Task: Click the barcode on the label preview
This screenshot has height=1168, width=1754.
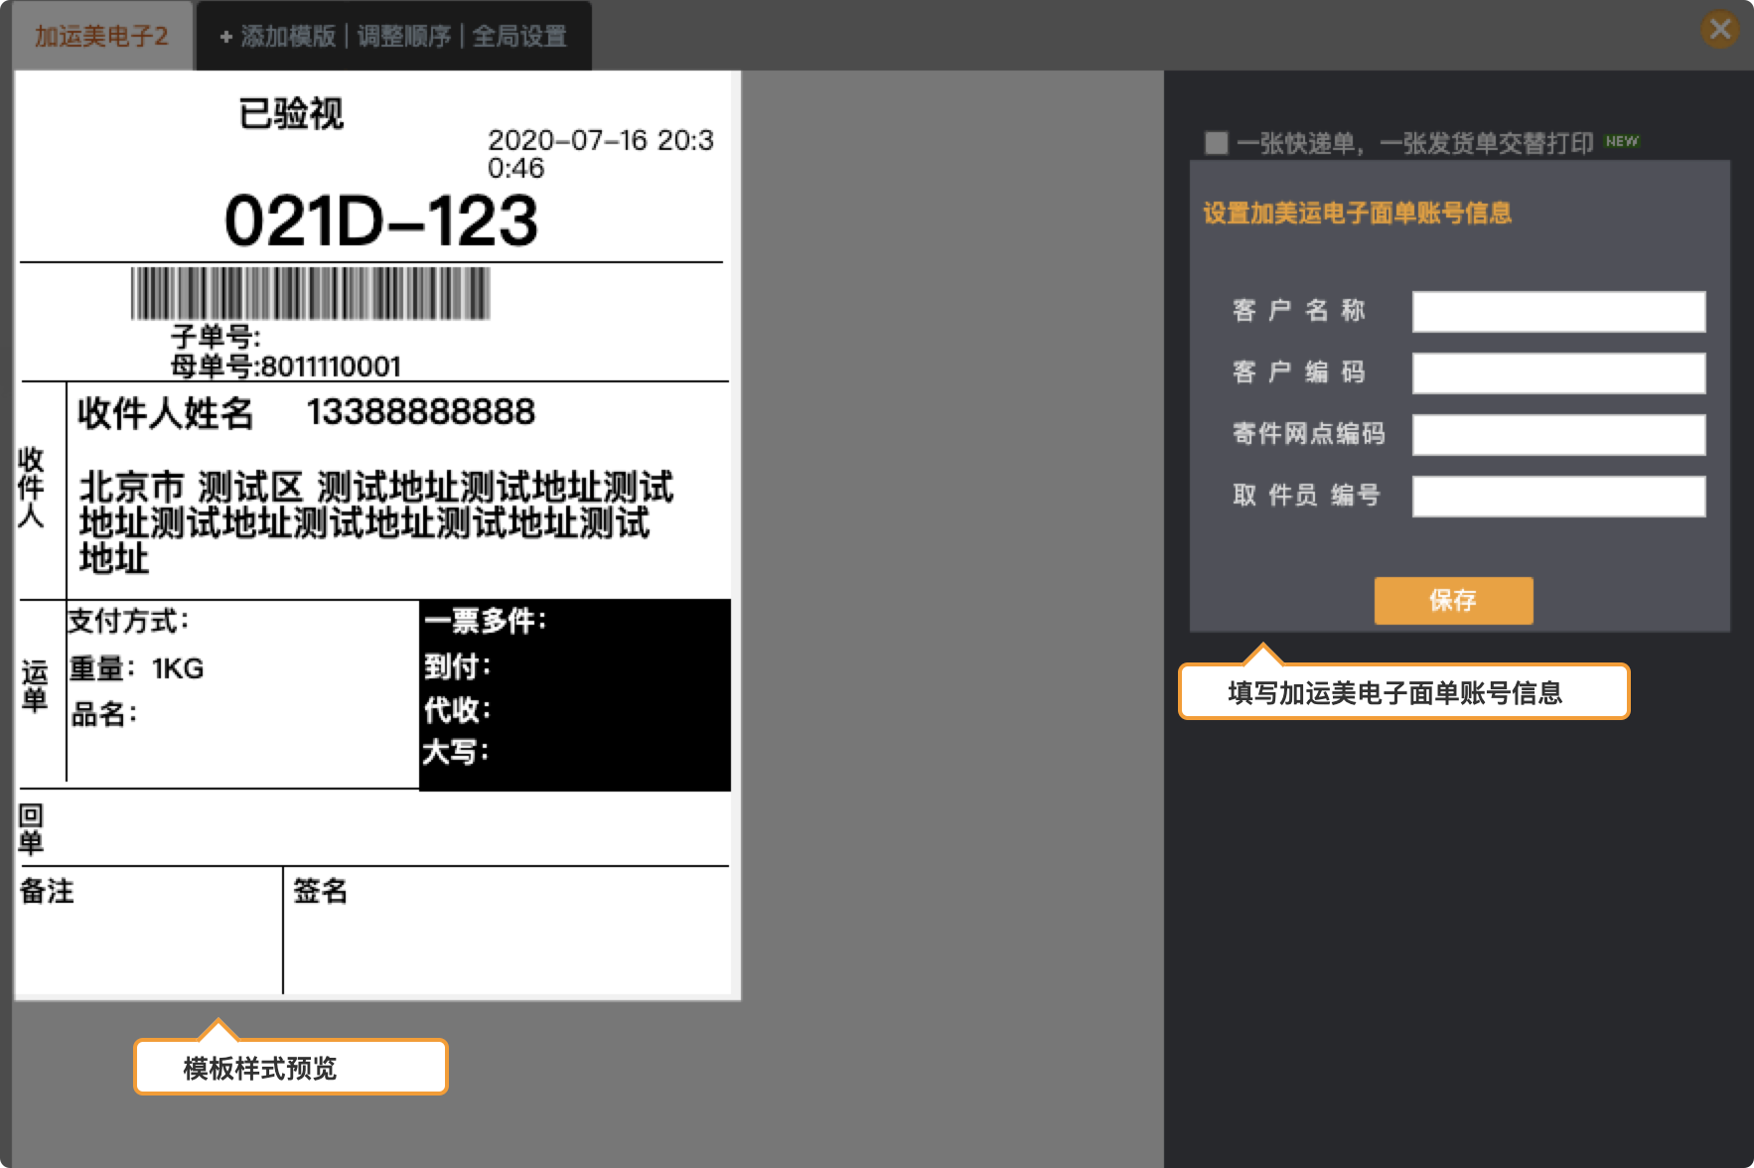Action: point(310,293)
